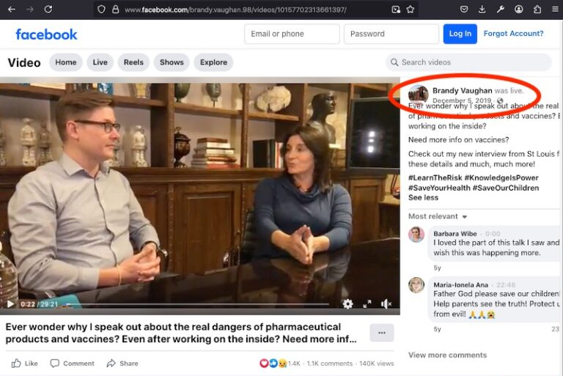Click the #SaveOurChildren hashtag
The height and width of the screenshot is (376, 563).
pyautogui.click(x=506, y=188)
